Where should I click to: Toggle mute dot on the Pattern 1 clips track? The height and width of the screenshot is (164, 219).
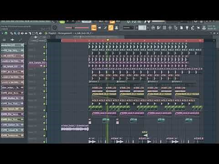click(x=44, y=85)
